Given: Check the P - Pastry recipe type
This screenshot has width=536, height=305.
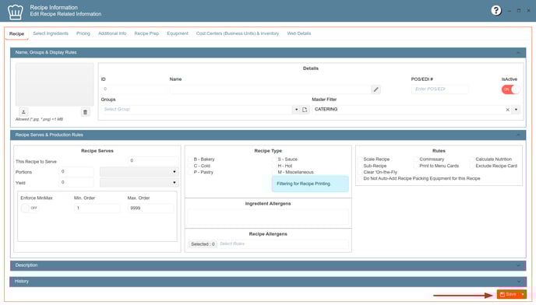Looking at the screenshot, I should coord(190,172).
